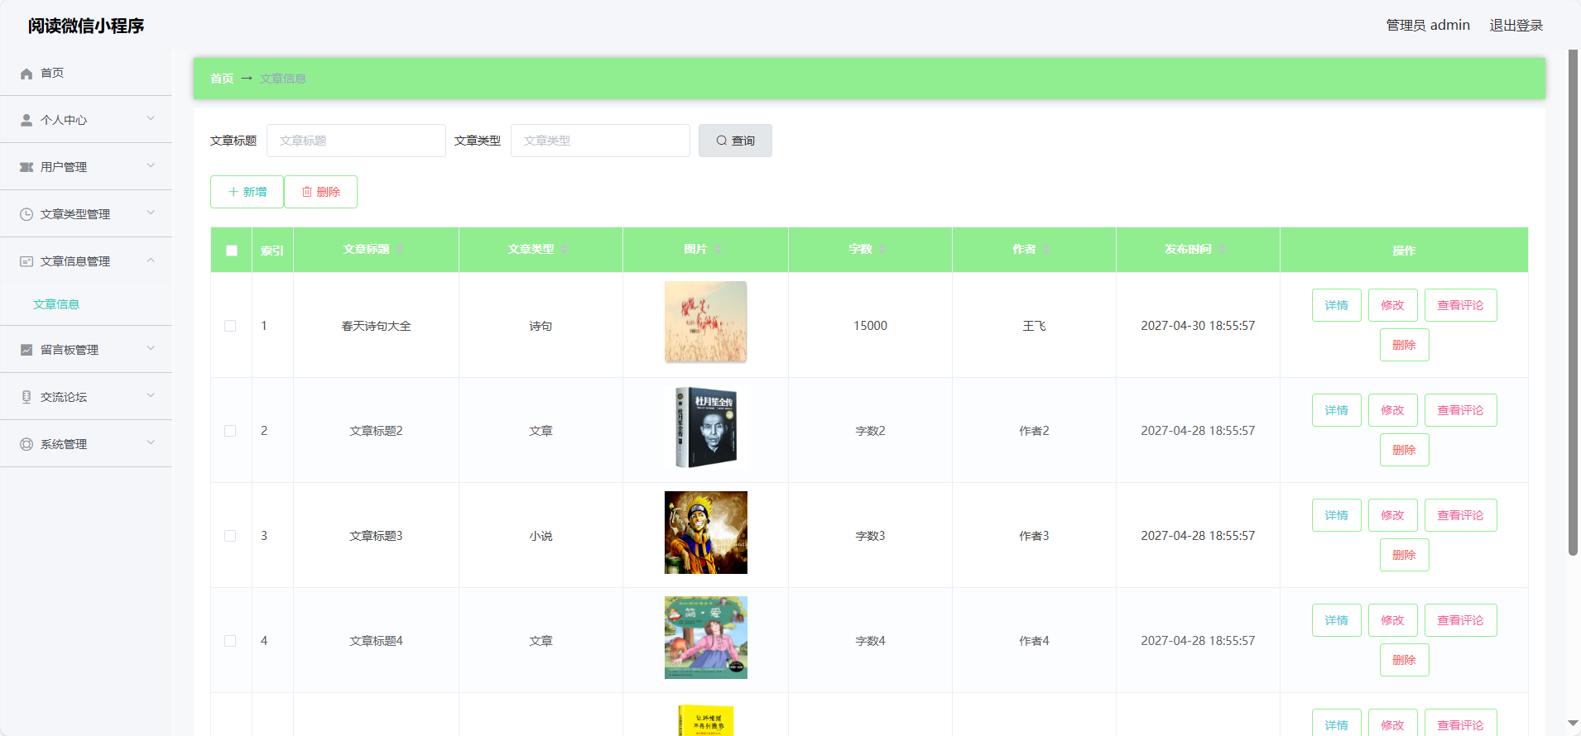Image resolution: width=1581 pixels, height=736 pixels.
Task: Click the batch 删除 button above table
Action: (320, 192)
